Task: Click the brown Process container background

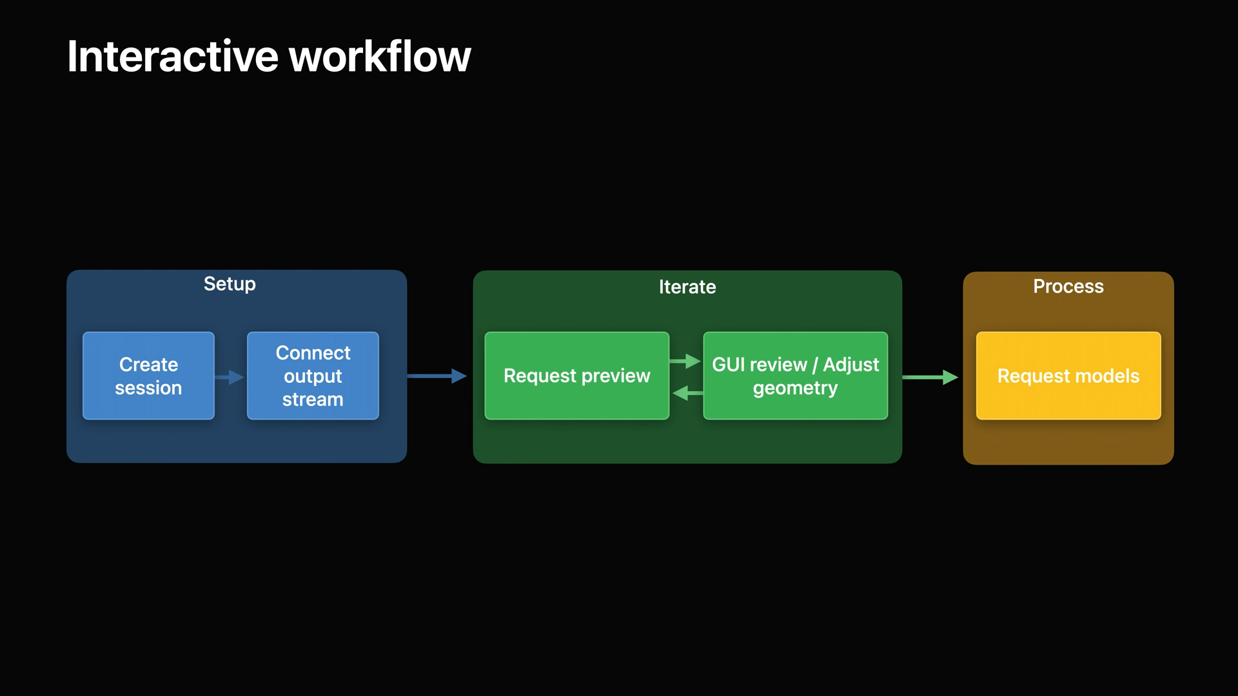Action: pyautogui.click(x=1068, y=443)
